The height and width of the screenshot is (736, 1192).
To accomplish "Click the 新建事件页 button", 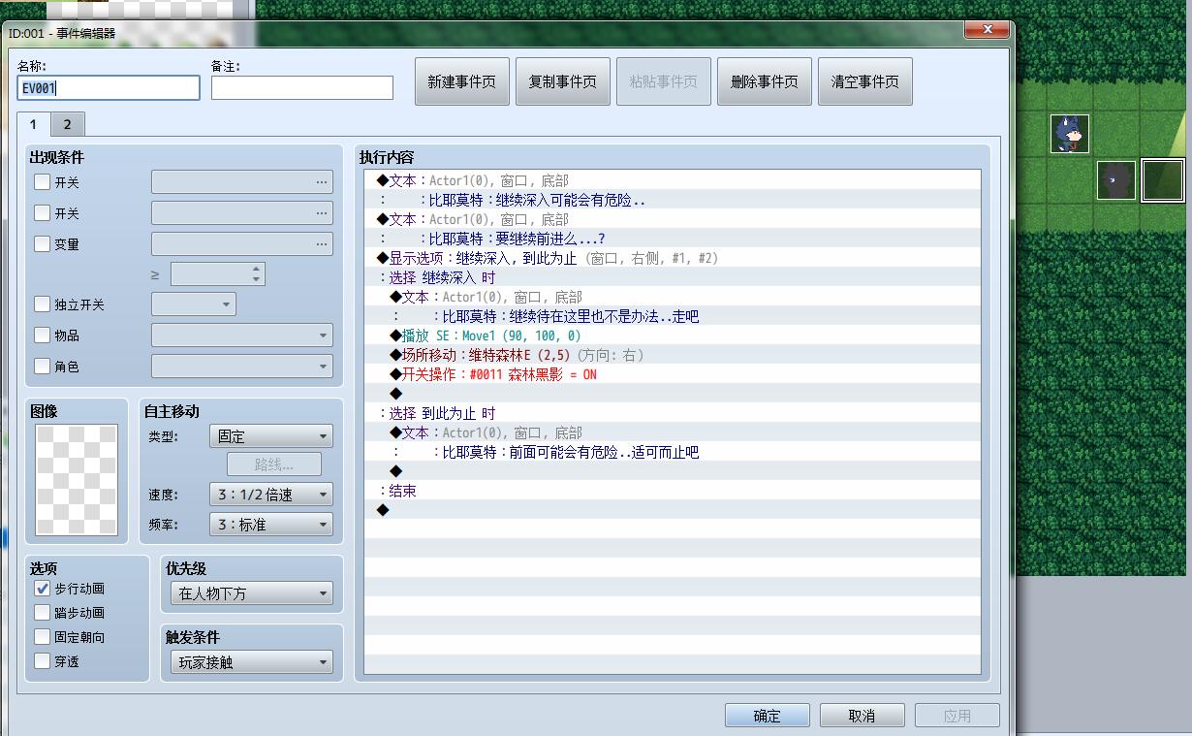I will pos(462,81).
